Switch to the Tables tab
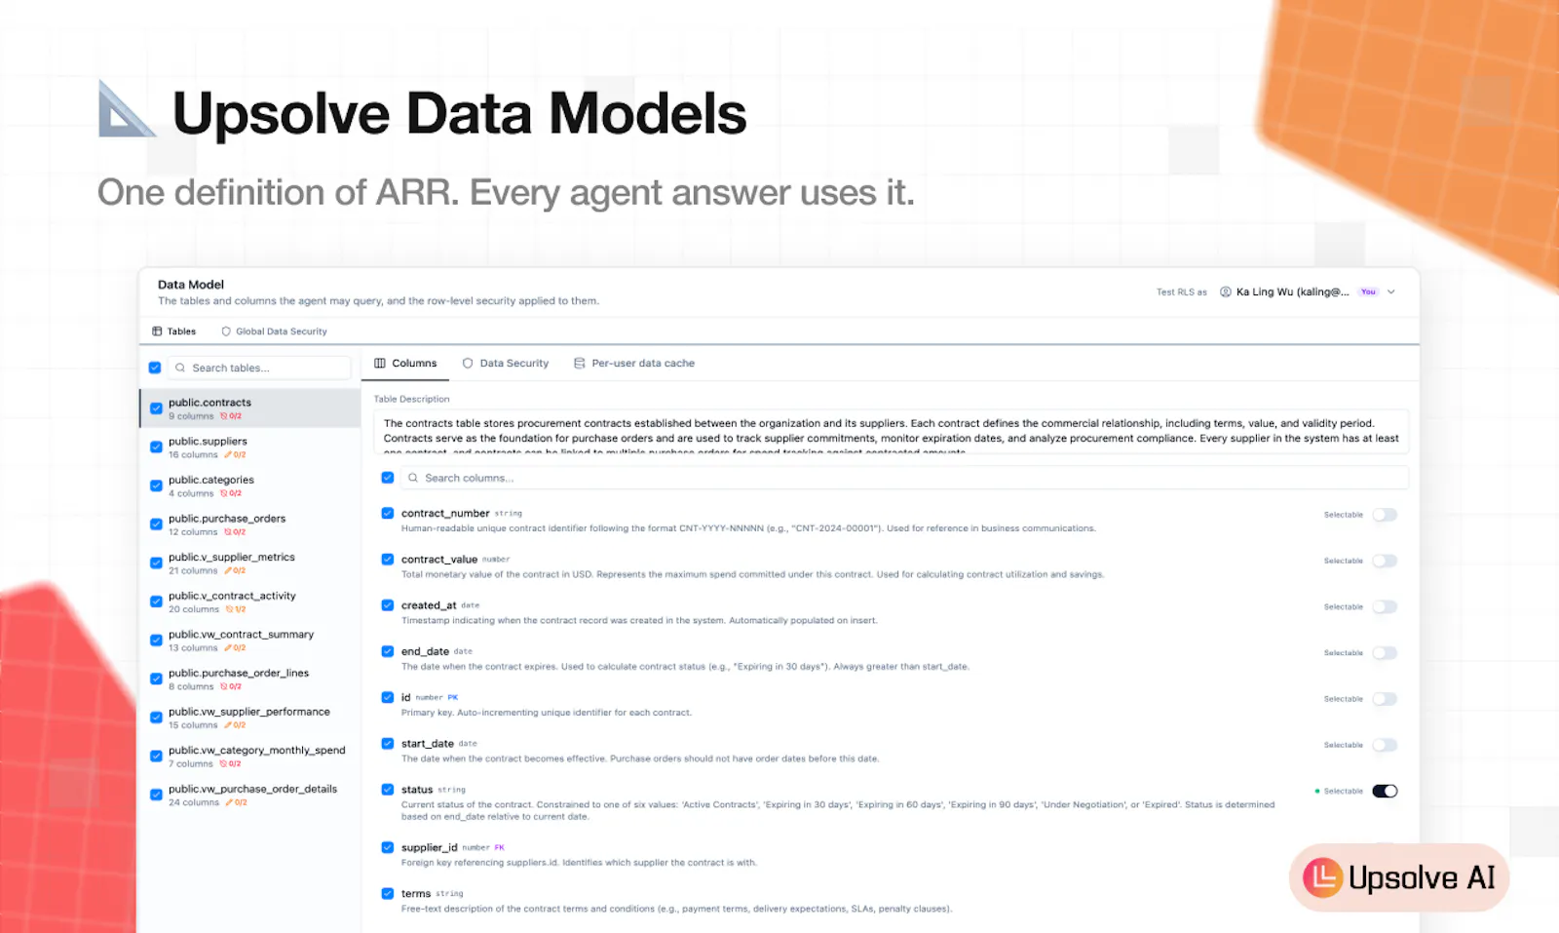 [x=174, y=331]
